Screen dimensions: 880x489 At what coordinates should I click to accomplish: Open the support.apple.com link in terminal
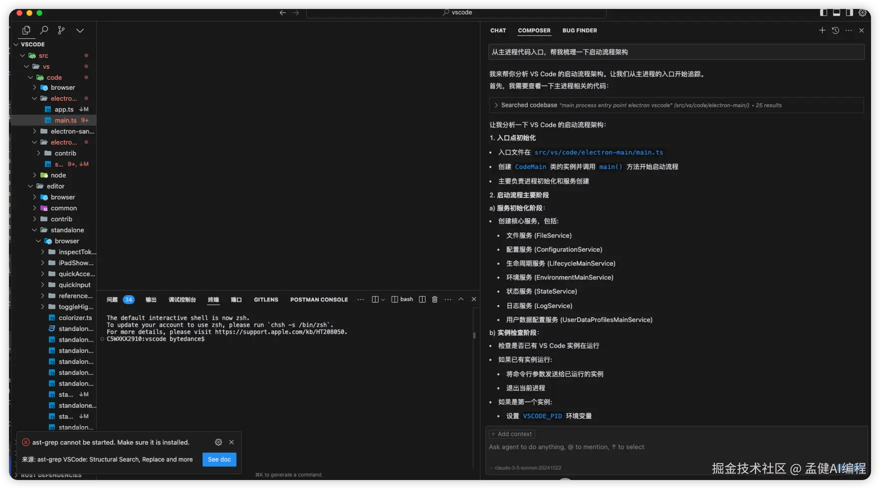point(280,332)
